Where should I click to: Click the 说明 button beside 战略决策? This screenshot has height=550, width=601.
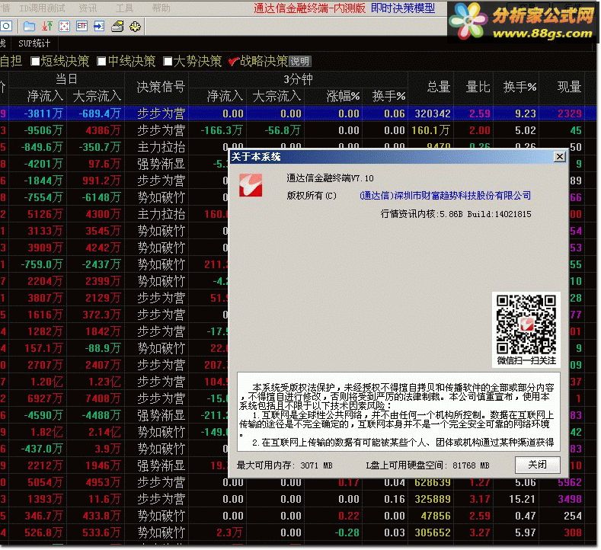coord(299,62)
